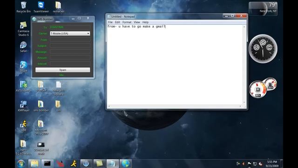Click the Interval field in SMS Bomber

pyautogui.click(x=70, y=63)
